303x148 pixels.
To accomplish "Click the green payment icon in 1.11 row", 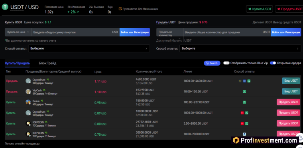I will (249, 81).
